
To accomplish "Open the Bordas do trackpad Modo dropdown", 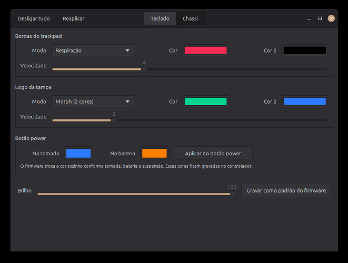I will pyautogui.click(x=93, y=50).
